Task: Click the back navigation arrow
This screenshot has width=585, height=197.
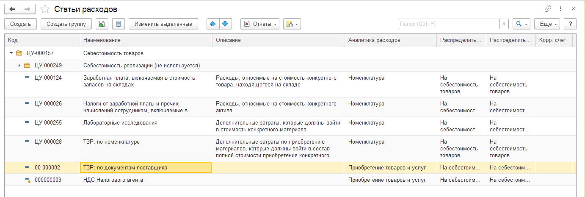Action: coord(12,9)
